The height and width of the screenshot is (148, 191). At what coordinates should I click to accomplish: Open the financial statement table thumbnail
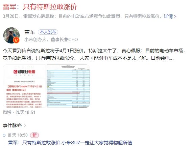pos(68,86)
